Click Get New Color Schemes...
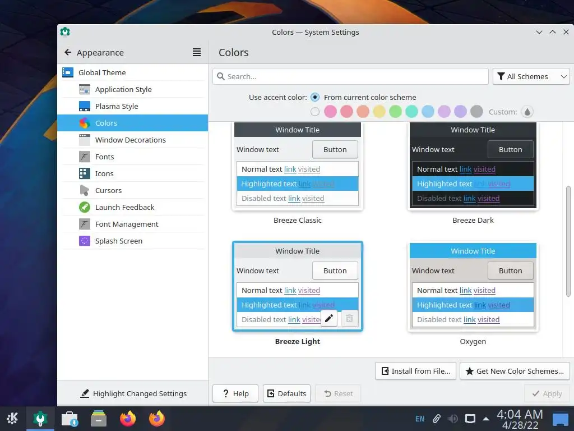This screenshot has width=574, height=431. click(515, 372)
